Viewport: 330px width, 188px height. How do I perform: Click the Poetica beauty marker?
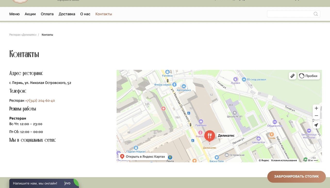(200, 133)
